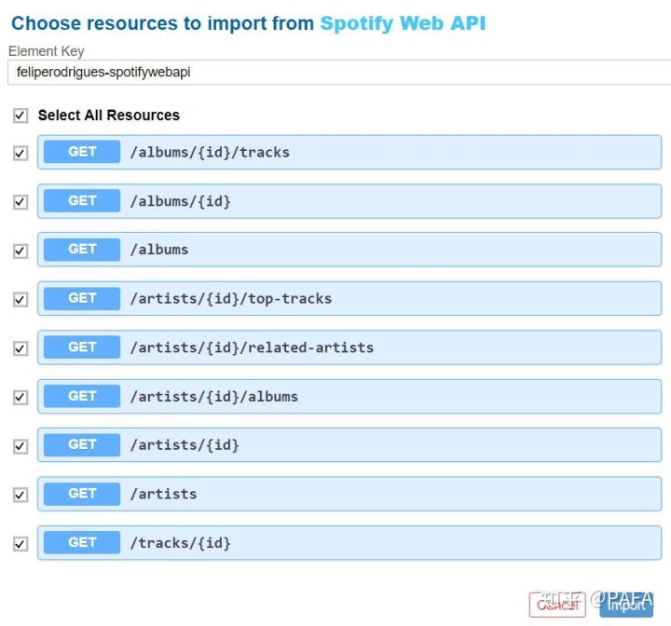Screen dimensions: 671x626
Task: Toggle the /artists/{id}/albums resource checkbox
Action: pyautogui.click(x=21, y=398)
